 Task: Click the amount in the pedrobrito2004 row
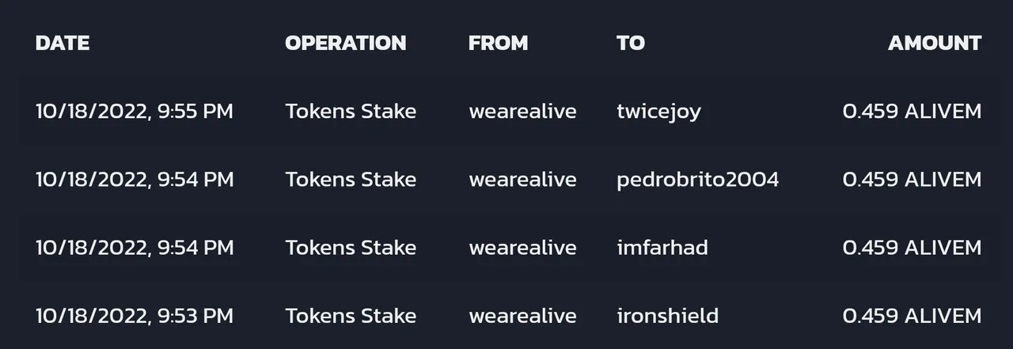click(912, 180)
